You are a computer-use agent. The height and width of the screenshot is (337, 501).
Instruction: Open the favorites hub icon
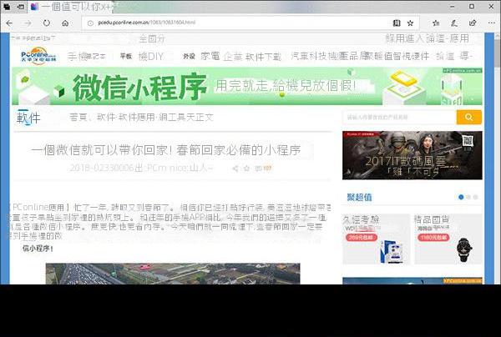pyautogui.click(x=436, y=23)
